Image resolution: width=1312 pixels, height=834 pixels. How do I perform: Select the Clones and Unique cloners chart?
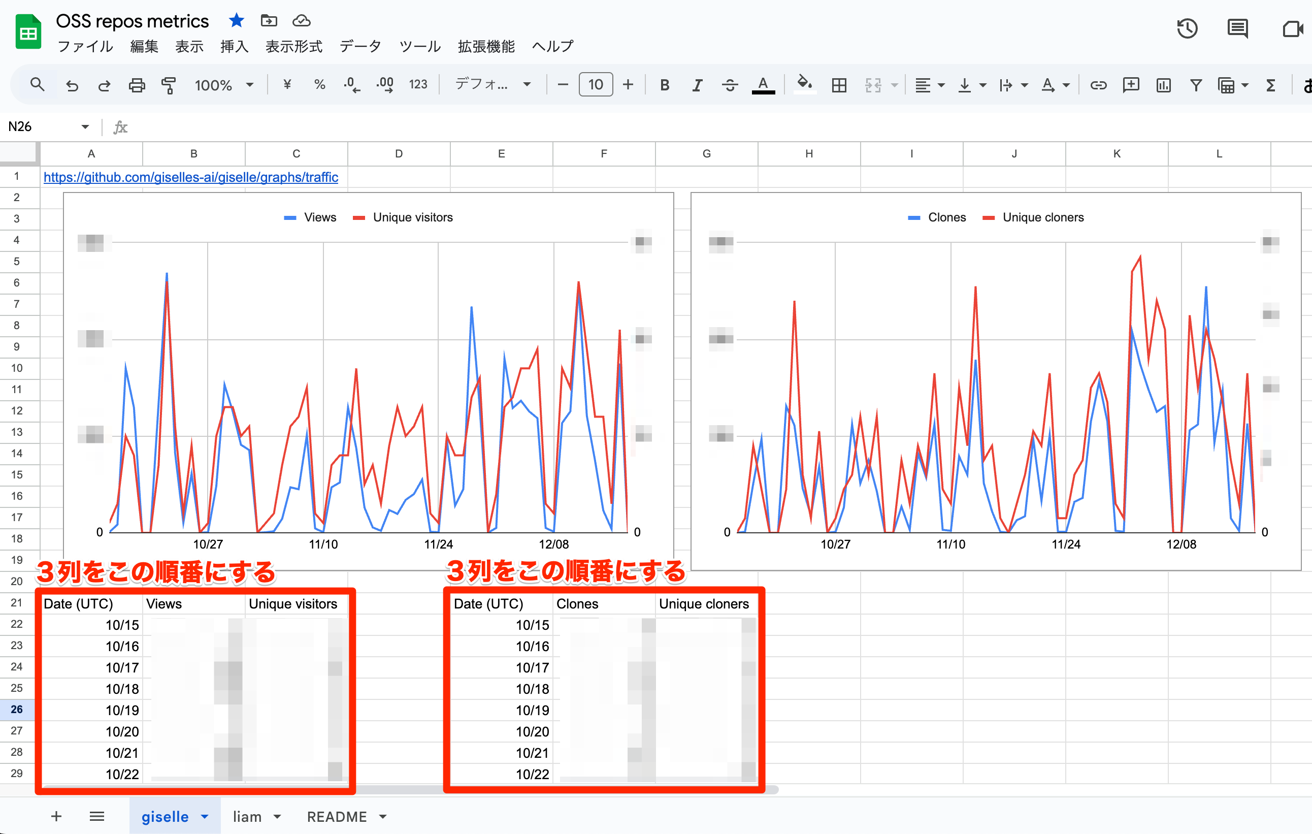point(996,380)
